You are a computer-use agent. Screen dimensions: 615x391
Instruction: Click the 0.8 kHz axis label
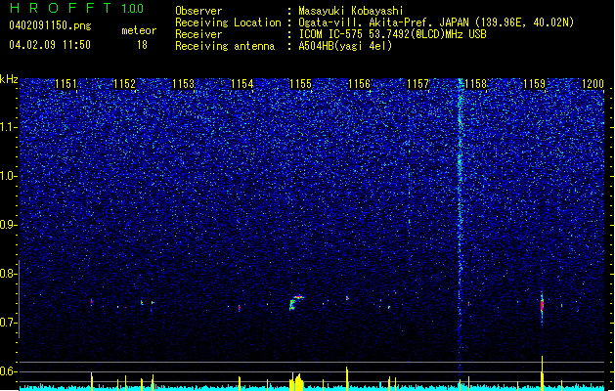pyautogui.click(x=9, y=274)
